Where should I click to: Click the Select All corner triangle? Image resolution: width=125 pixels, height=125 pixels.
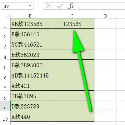pyautogui.click(x=8, y=16)
